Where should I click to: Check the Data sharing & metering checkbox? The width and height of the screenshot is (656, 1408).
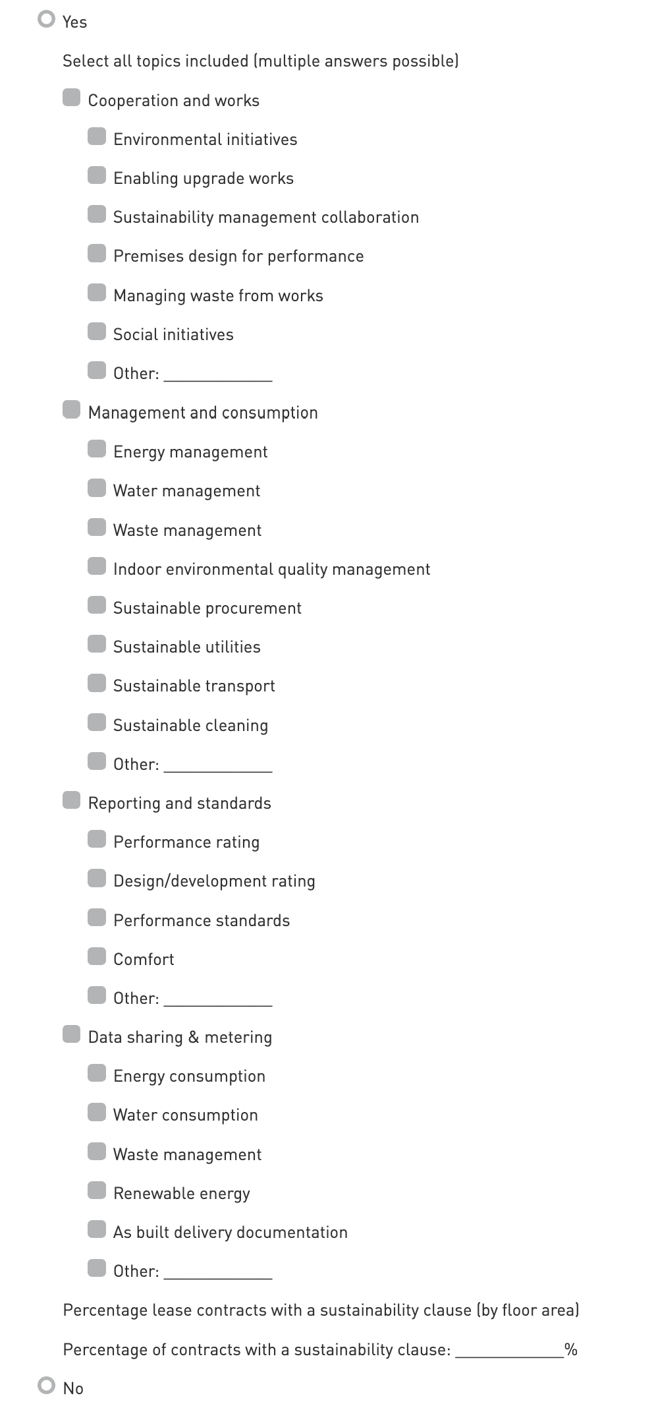point(71,1034)
